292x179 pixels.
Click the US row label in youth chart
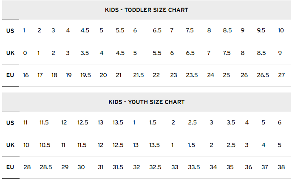pos(10,122)
